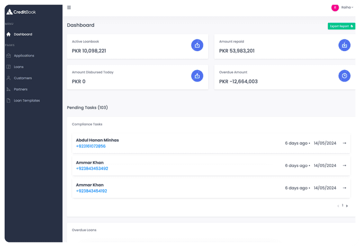
Task: Click 14/05/2024 date in Abdul Hanan Minhas row
Action: 325,143
